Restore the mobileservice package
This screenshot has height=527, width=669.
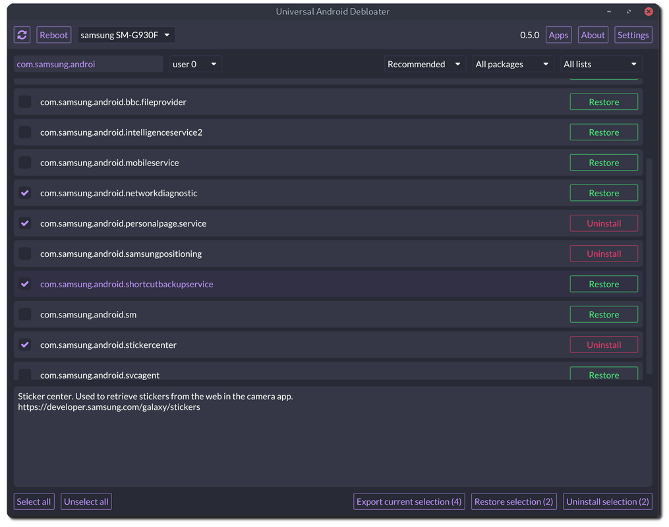(x=604, y=163)
